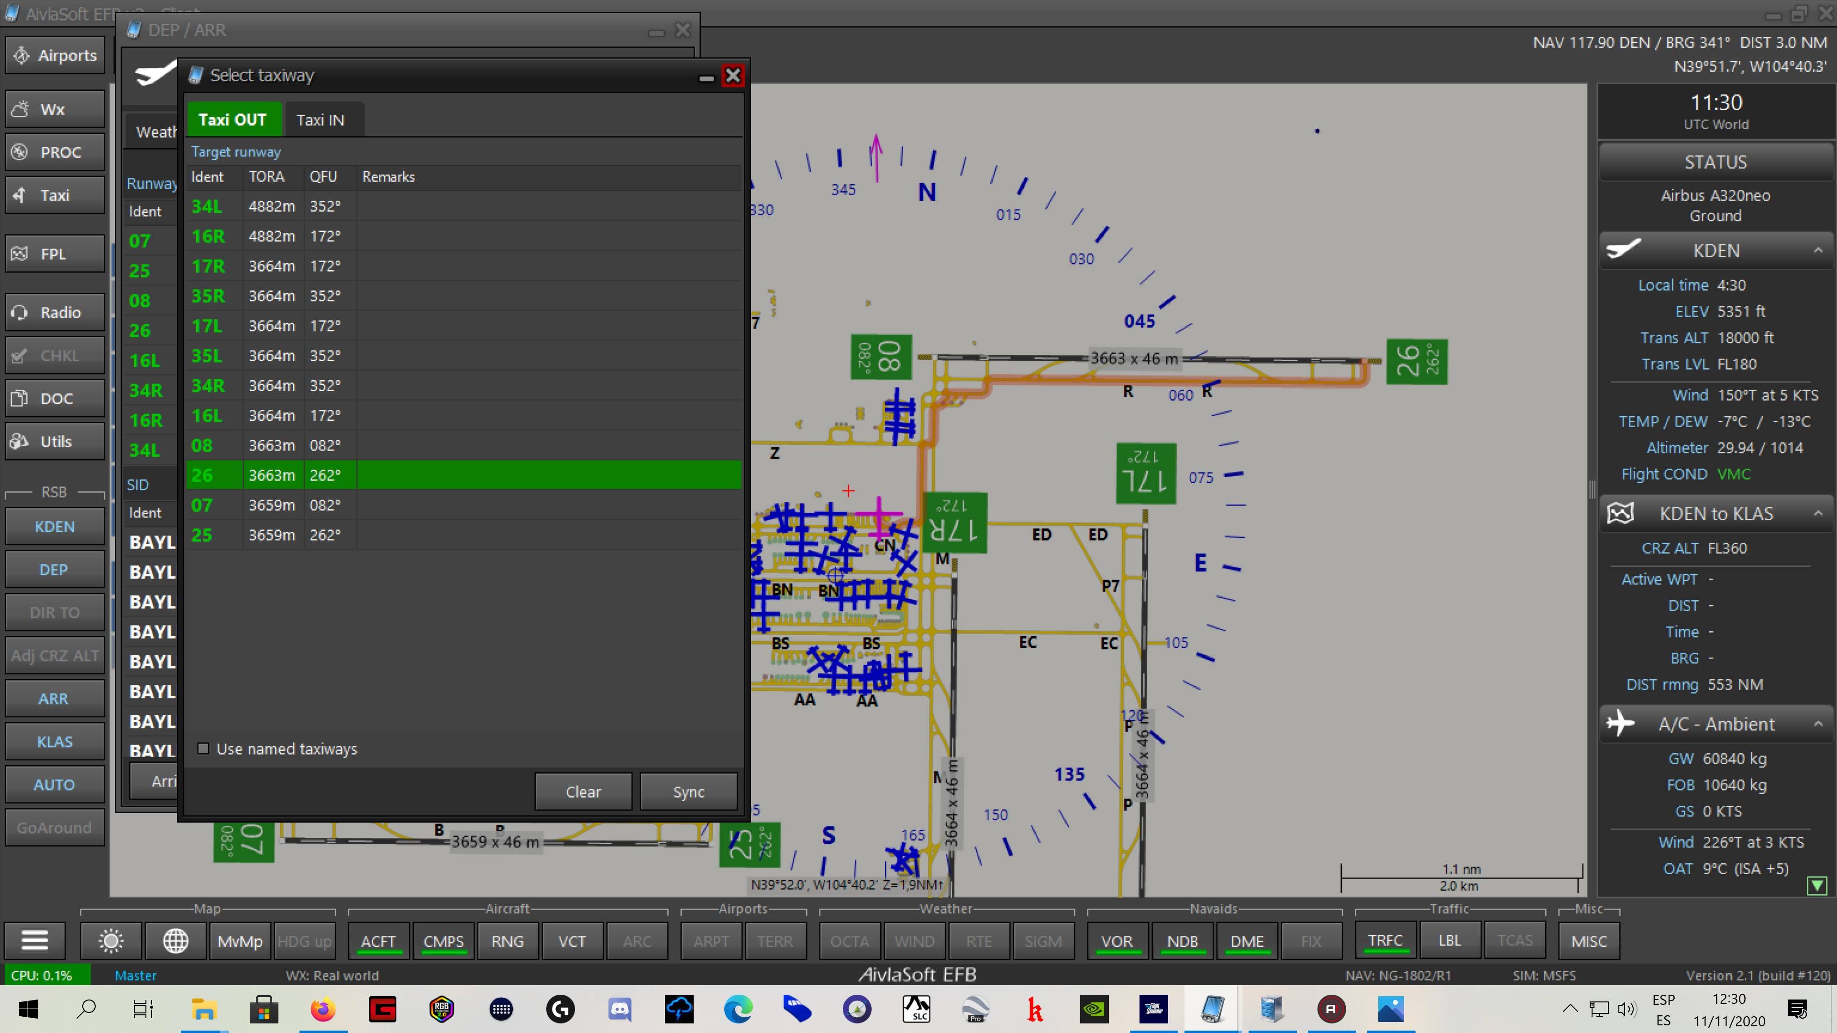Open the DOC documents panel
1837x1033 pixels.
pos(55,398)
